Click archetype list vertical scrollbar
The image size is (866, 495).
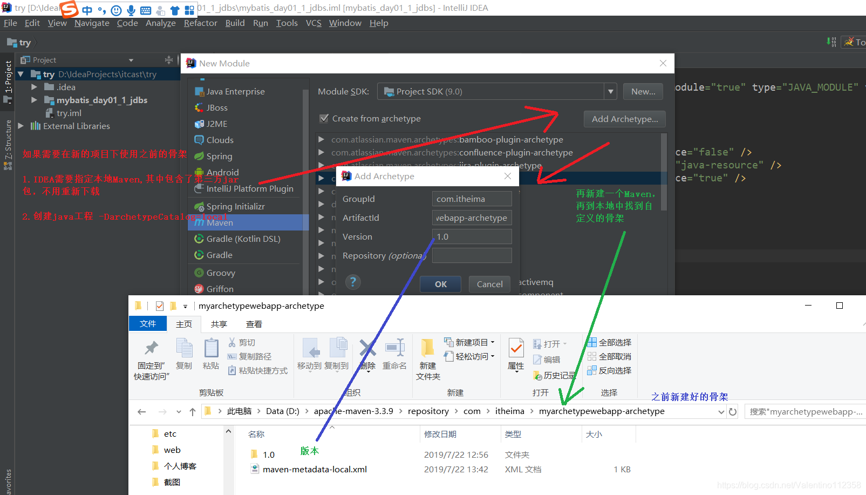tap(664, 173)
